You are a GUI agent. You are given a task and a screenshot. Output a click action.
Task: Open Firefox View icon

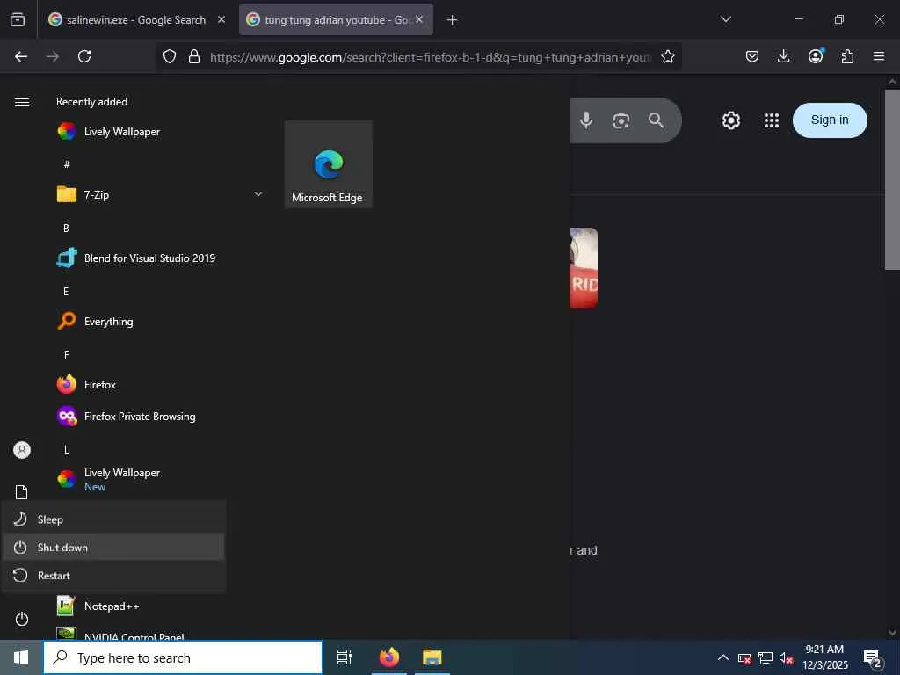tap(18, 20)
